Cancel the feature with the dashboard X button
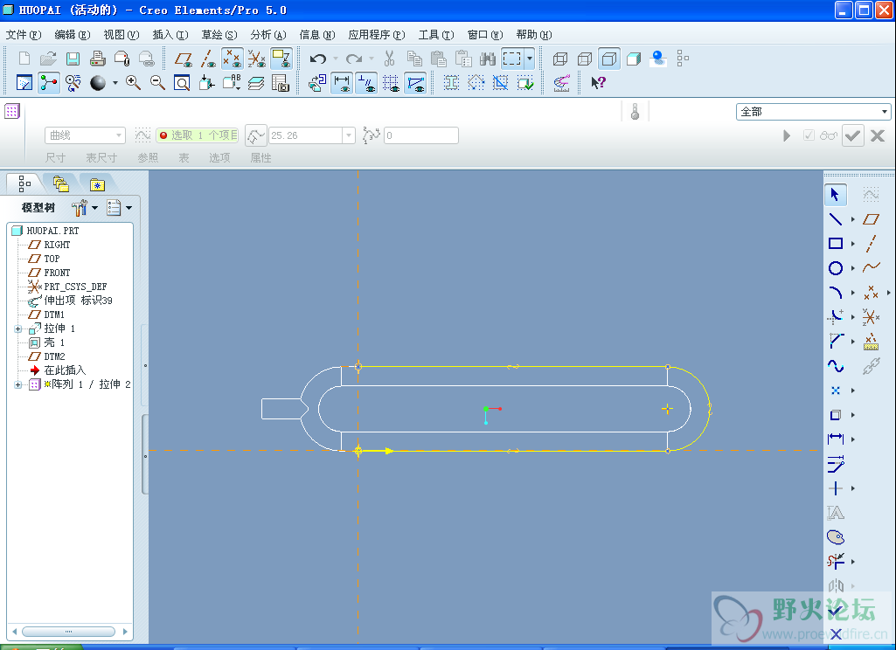Image resolution: width=896 pixels, height=650 pixels. (x=878, y=136)
